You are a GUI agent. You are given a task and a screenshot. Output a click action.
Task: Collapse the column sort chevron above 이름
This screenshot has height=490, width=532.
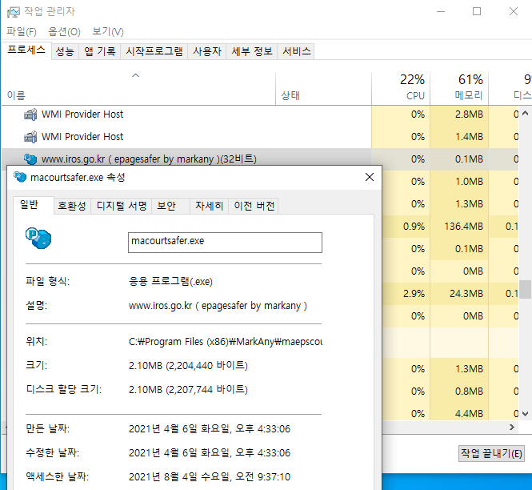135,76
